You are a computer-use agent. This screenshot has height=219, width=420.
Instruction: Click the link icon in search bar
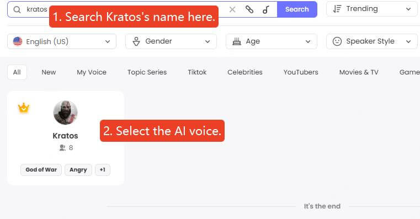[x=249, y=9]
